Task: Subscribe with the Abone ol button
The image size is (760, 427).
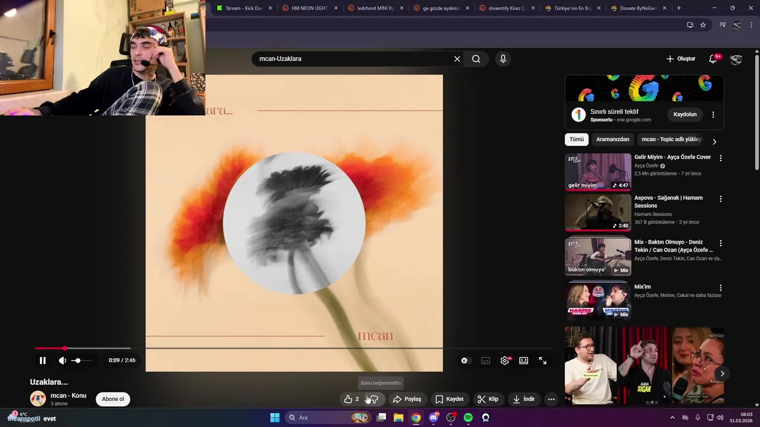Action: point(113,399)
